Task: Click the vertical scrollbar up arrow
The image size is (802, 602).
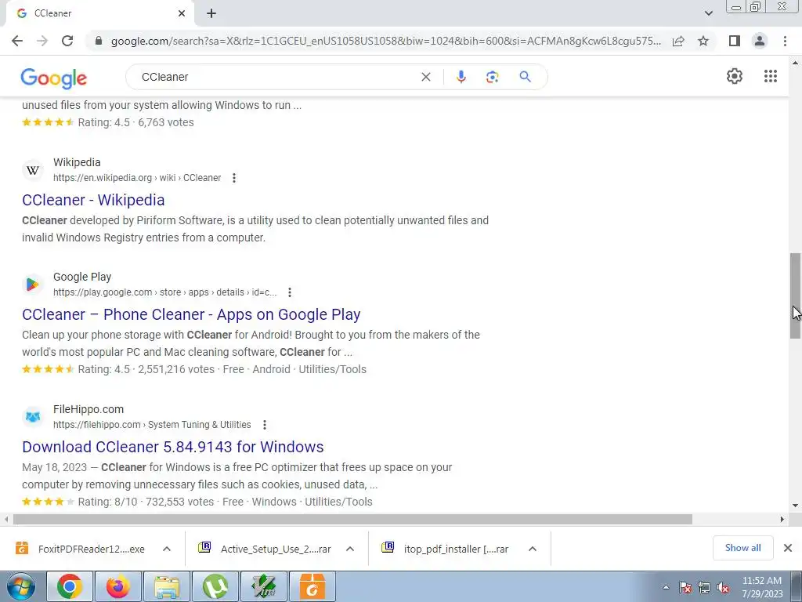Action: tap(795, 63)
